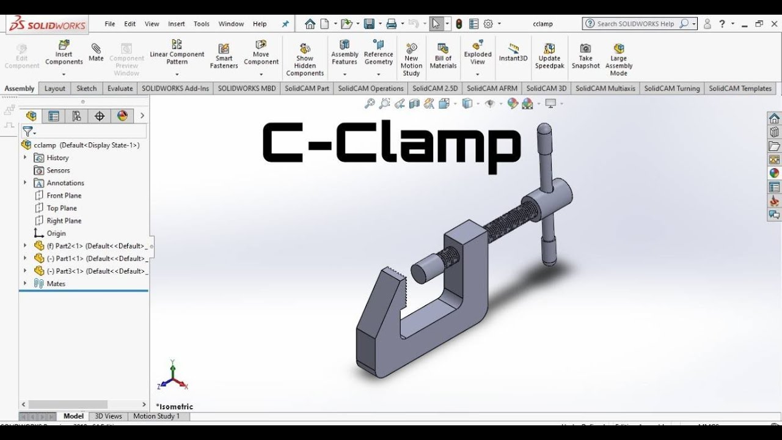Open Assembly Features tool
This screenshot has height=440, width=782.
[345, 53]
